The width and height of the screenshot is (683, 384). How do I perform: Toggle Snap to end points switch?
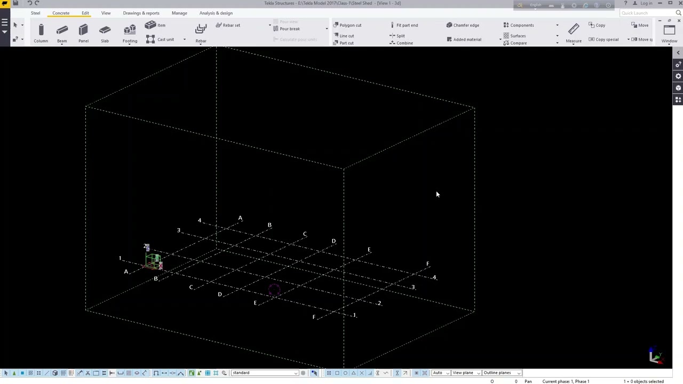(x=337, y=373)
